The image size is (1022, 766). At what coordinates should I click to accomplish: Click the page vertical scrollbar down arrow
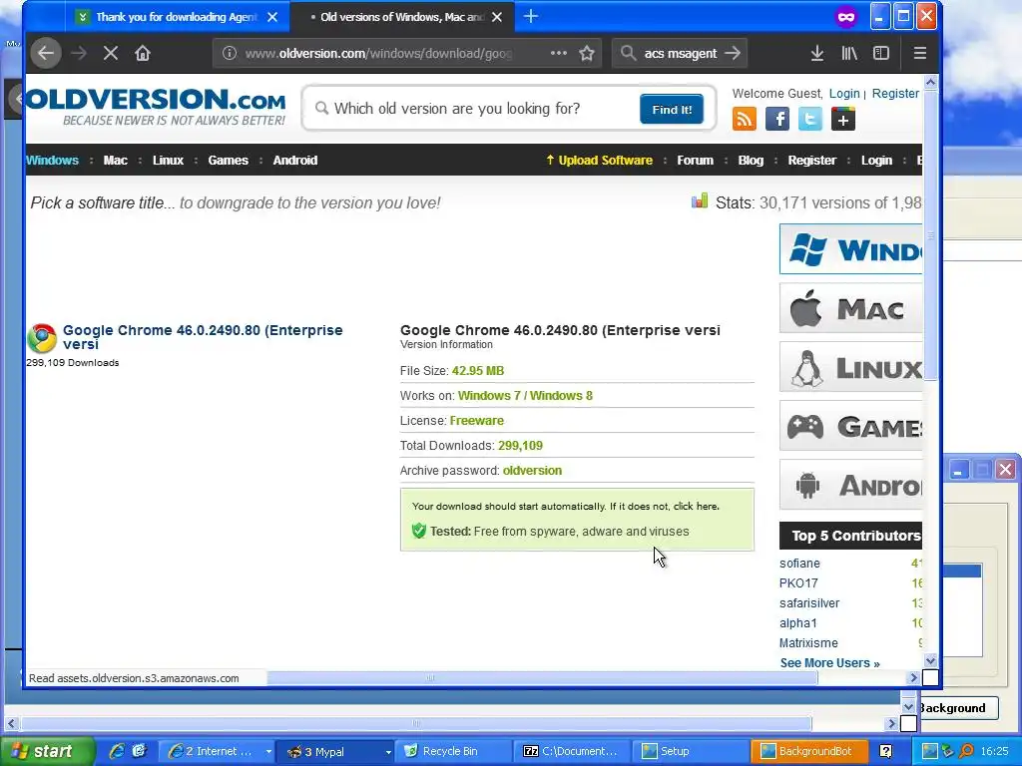[x=931, y=660]
